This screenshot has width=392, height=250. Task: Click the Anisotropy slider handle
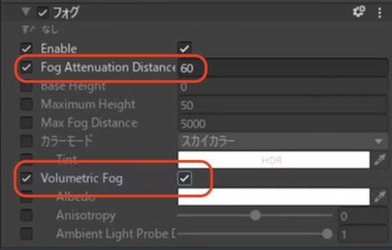(255, 216)
